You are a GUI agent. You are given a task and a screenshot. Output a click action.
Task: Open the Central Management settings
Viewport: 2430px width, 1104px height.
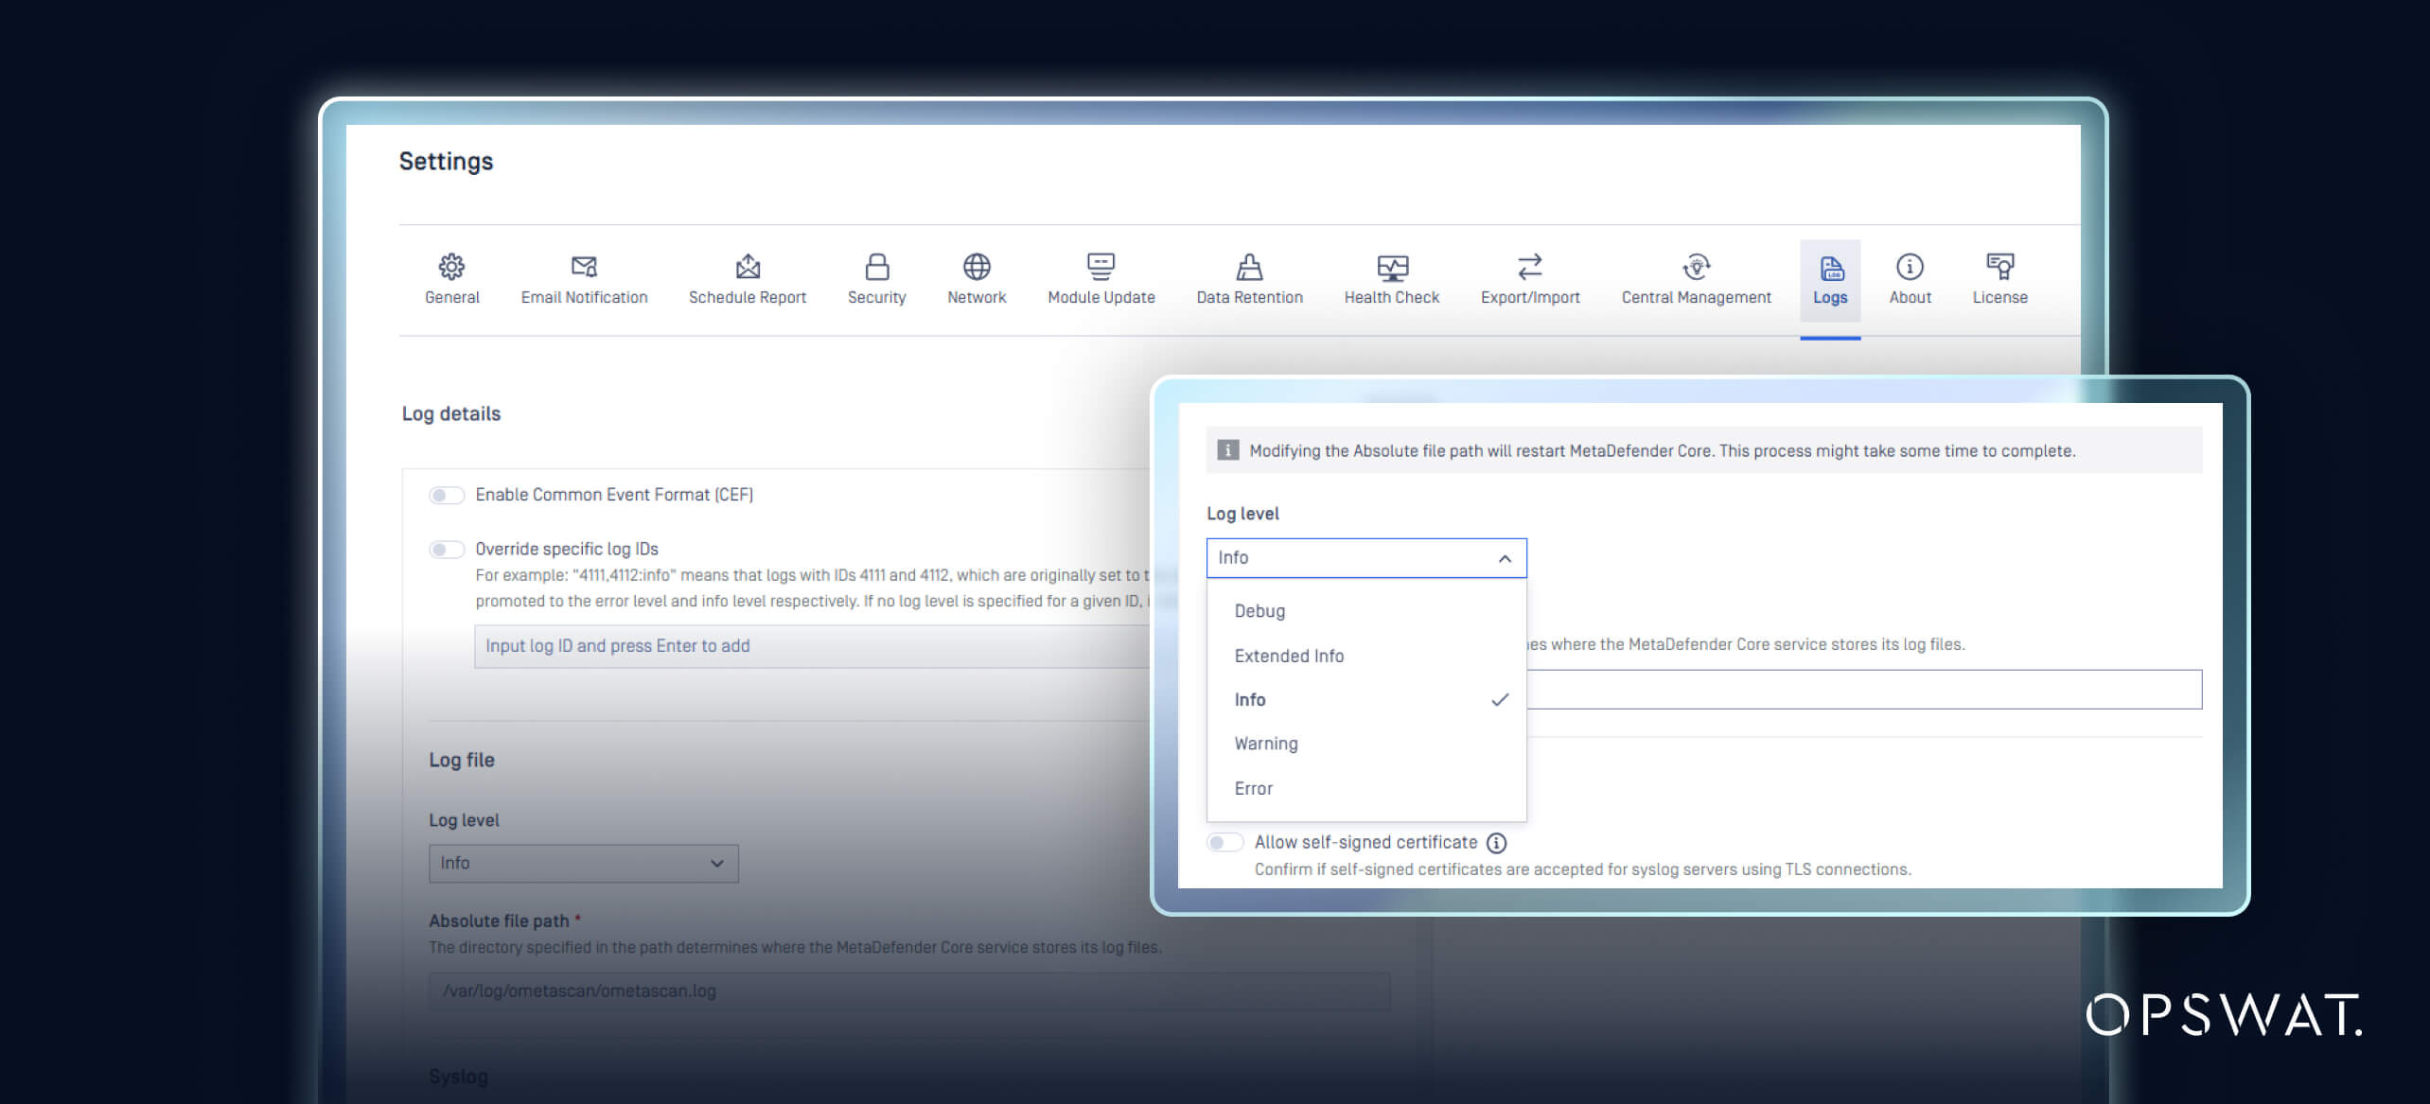(x=1695, y=277)
